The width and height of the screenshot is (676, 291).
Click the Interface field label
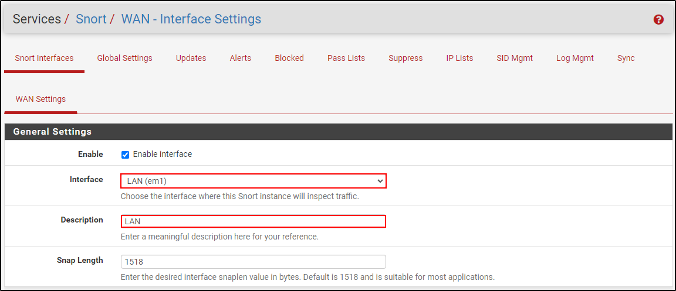point(86,179)
